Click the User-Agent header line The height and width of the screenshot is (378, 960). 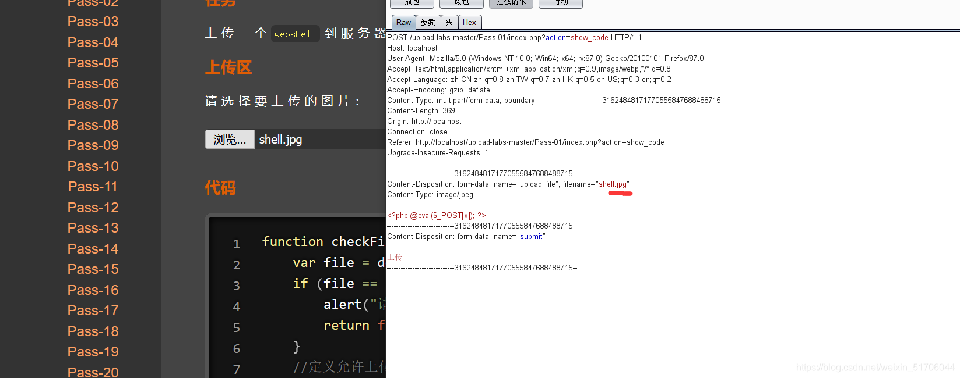[x=546, y=58]
